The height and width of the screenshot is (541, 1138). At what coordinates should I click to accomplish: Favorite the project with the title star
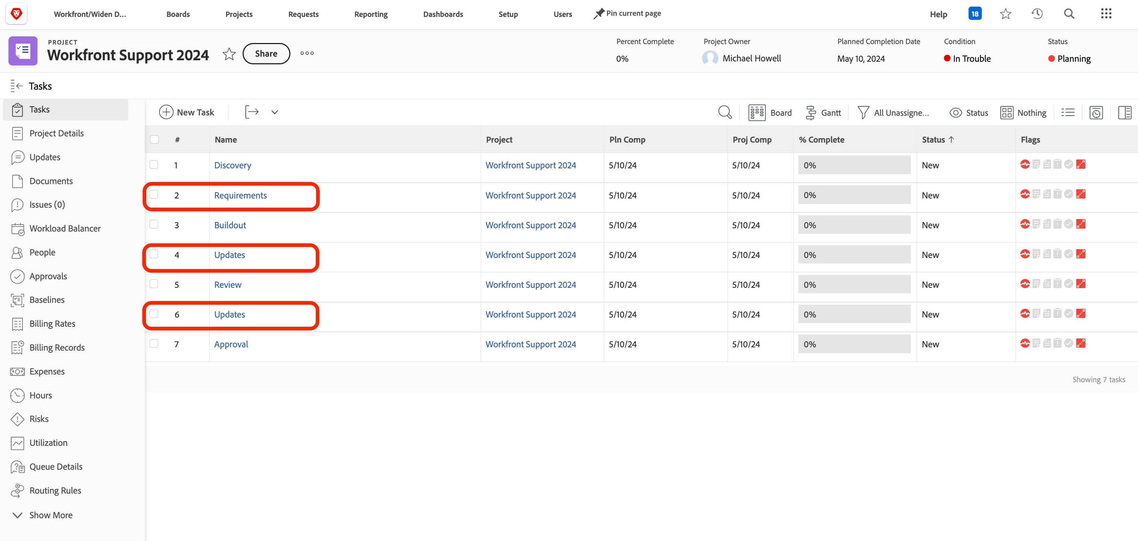(229, 54)
